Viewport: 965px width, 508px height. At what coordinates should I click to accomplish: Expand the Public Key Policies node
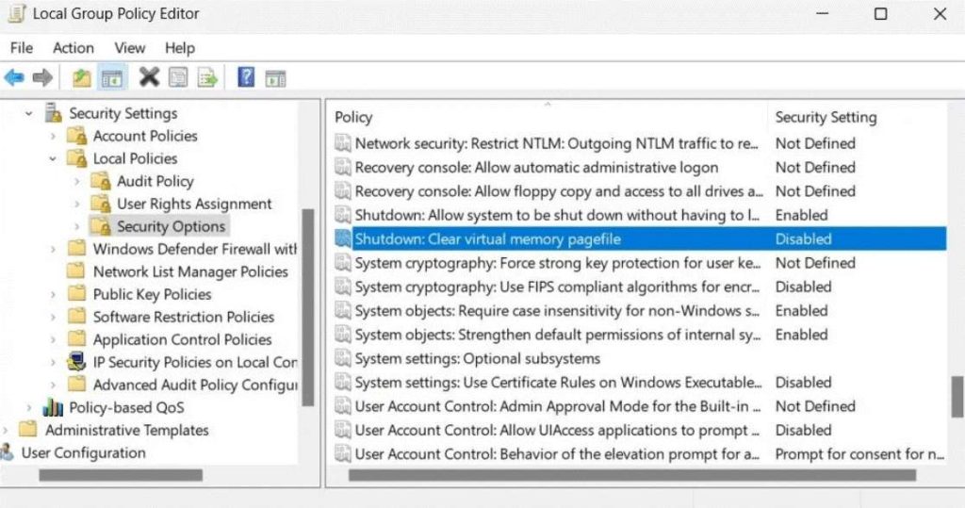(x=54, y=294)
